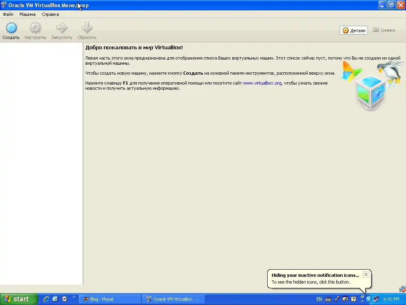Open the Машина menu

pos(27,14)
